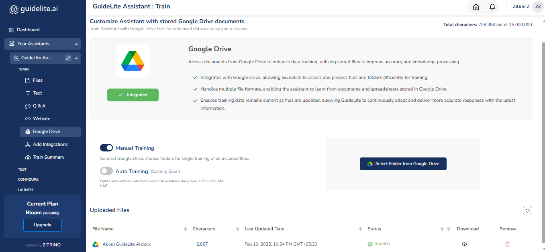Viewport: 545px width, 252px height.
Task: Turn off the Manual Training switch
Action: 106,148
